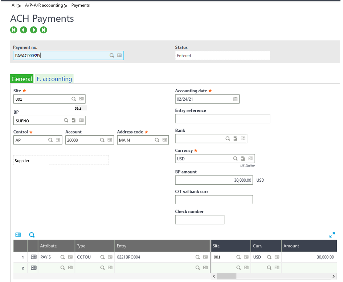Select the General tab
Viewport: 343px width, 282px height.
point(22,79)
